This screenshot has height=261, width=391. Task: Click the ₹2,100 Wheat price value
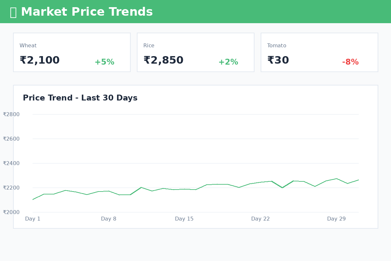pos(39,60)
